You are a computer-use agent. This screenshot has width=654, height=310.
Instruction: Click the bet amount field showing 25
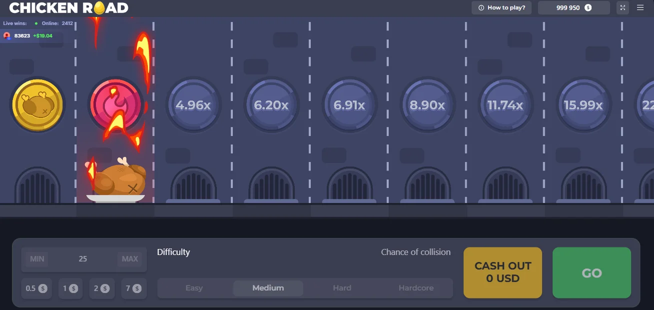pyautogui.click(x=83, y=259)
